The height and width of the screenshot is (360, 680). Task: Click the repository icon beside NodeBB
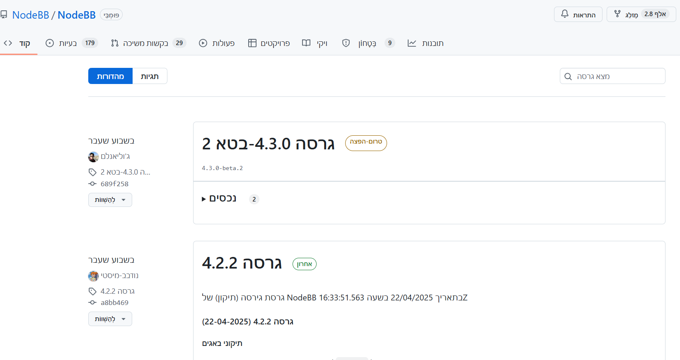coord(4,15)
